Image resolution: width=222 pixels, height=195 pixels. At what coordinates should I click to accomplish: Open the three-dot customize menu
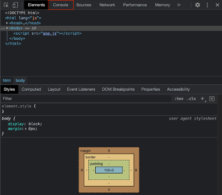click(207, 5)
